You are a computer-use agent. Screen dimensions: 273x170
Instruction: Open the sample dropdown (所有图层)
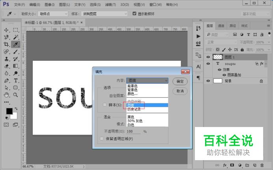[x=104, y=14]
